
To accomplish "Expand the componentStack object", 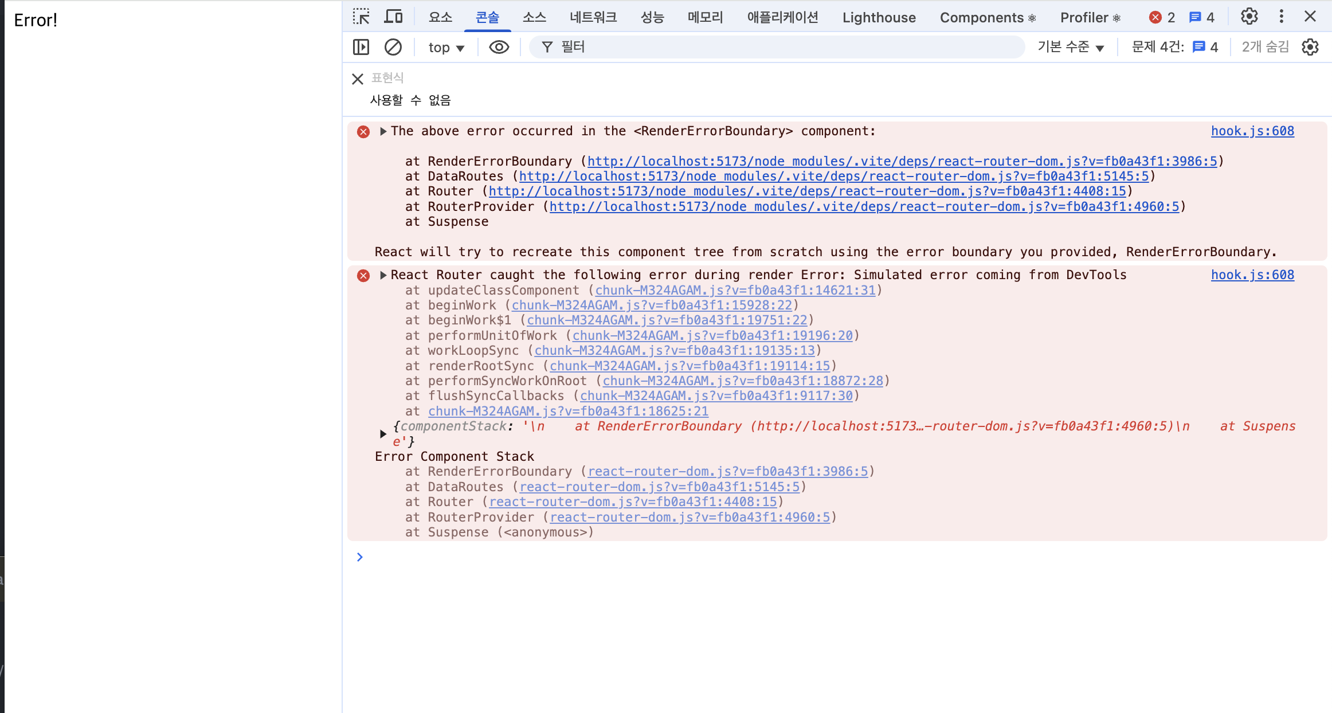I will [383, 434].
